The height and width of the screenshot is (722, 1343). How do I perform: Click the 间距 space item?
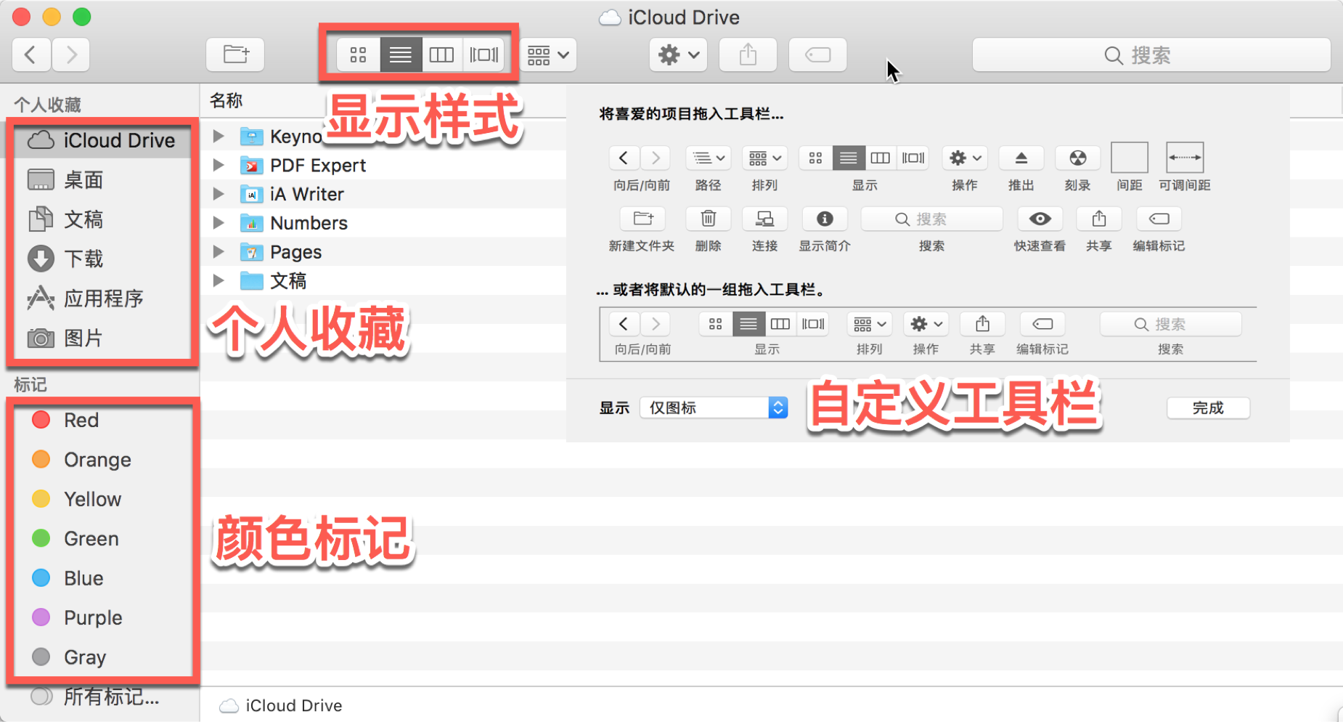(x=1130, y=158)
